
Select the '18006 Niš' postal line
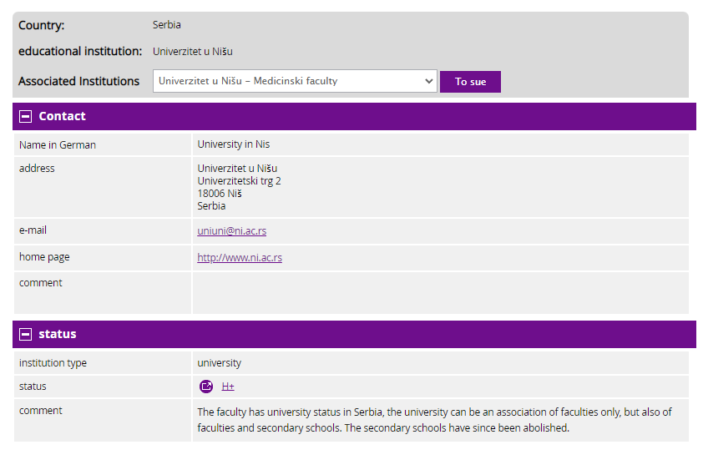(x=220, y=194)
